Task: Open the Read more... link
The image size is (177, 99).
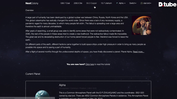Action: click(x=139, y=52)
